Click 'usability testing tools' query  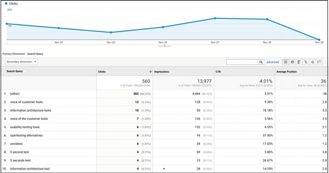(x=25, y=127)
